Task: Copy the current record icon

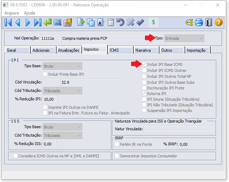Action: coord(91,23)
